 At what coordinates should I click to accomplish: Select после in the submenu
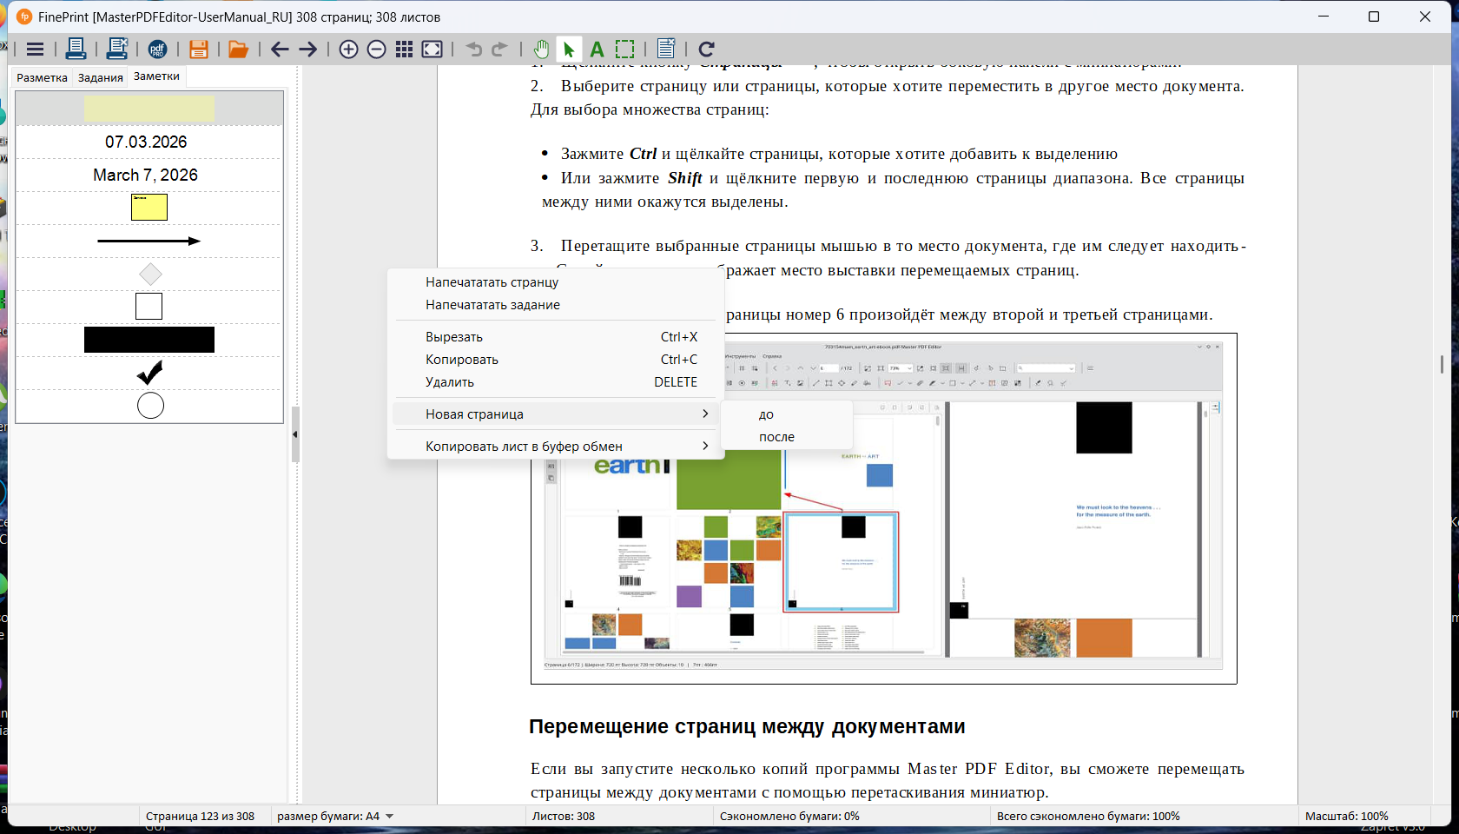coord(776,437)
